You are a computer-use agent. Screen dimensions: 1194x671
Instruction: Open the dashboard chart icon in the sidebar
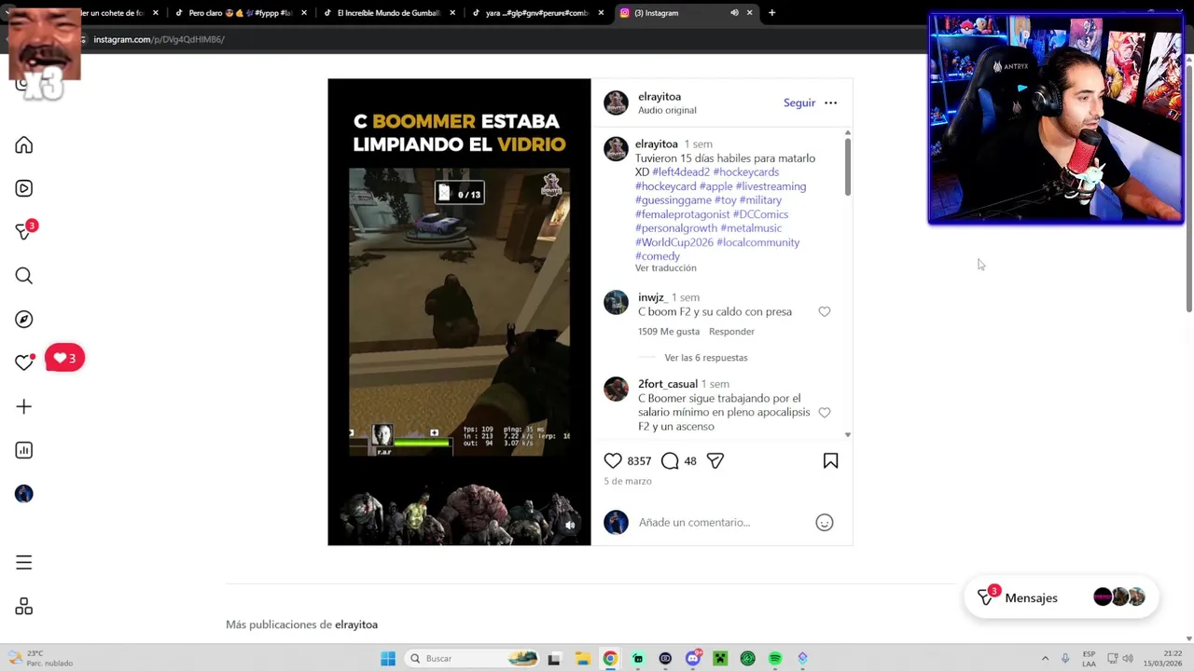(24, 450)
